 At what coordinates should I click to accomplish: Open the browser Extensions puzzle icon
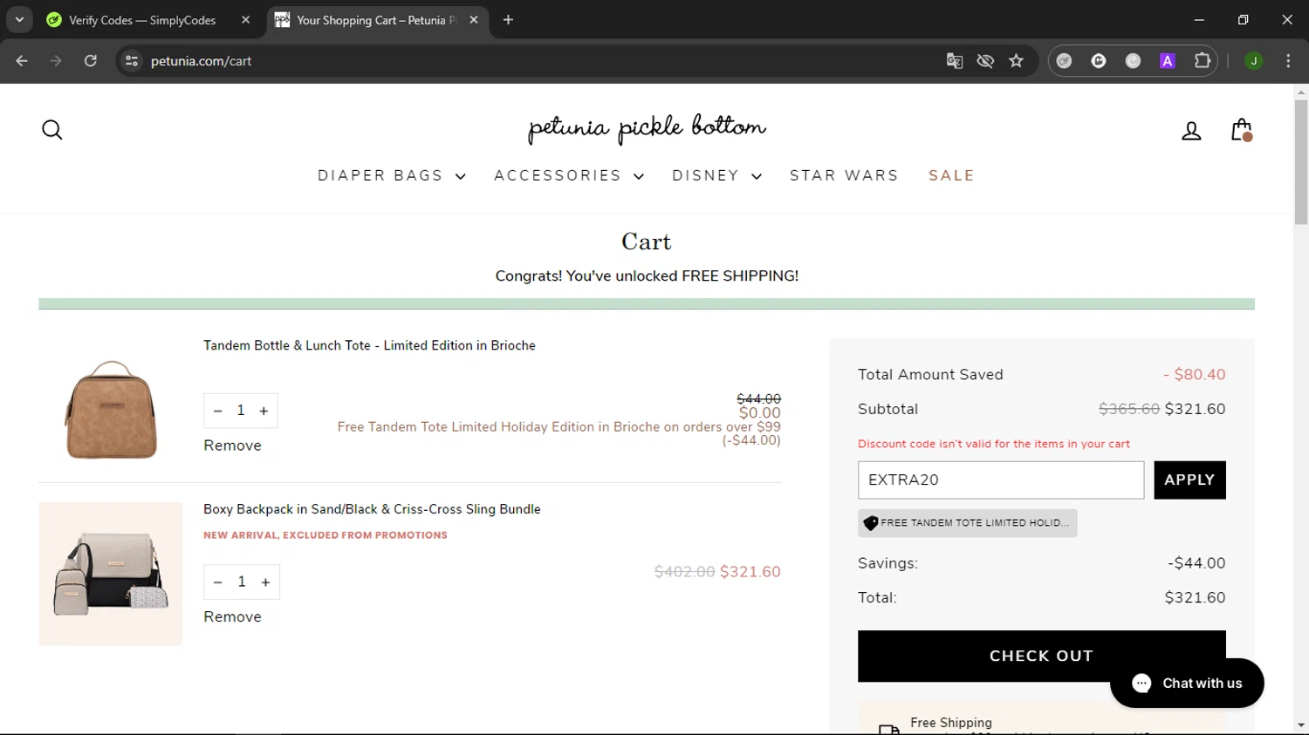point(1203,61)
